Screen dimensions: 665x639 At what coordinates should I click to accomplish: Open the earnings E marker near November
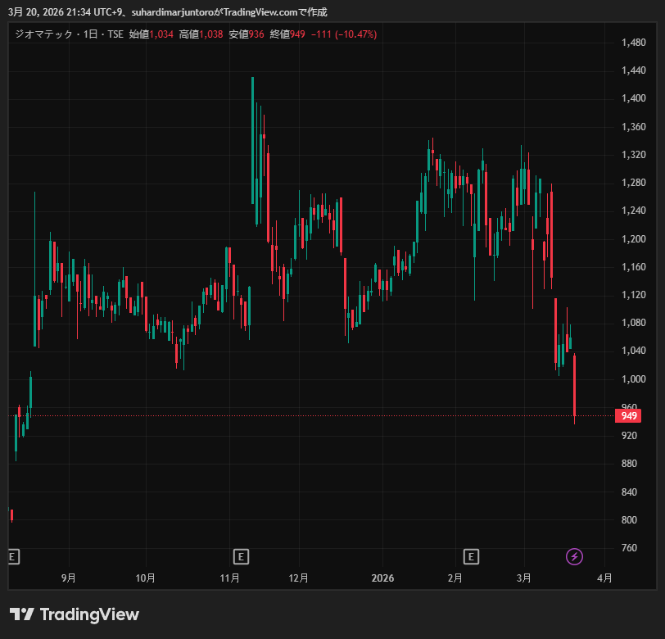241,556
